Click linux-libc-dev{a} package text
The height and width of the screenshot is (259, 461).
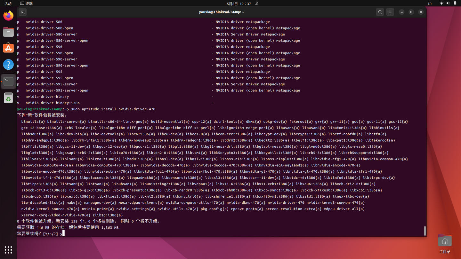[x=351, y=196]
